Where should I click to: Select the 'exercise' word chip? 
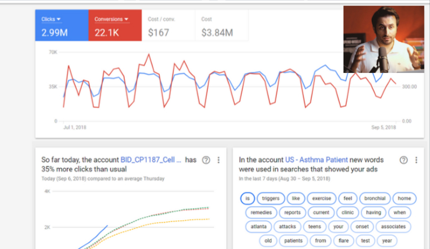(321, 199)
